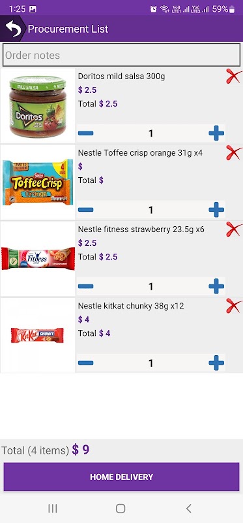Delete Nestle fitness strawberry from list
This screenshot has height=523, width=243.
[234, 229]
